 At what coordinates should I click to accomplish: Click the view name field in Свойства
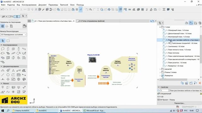185,90
